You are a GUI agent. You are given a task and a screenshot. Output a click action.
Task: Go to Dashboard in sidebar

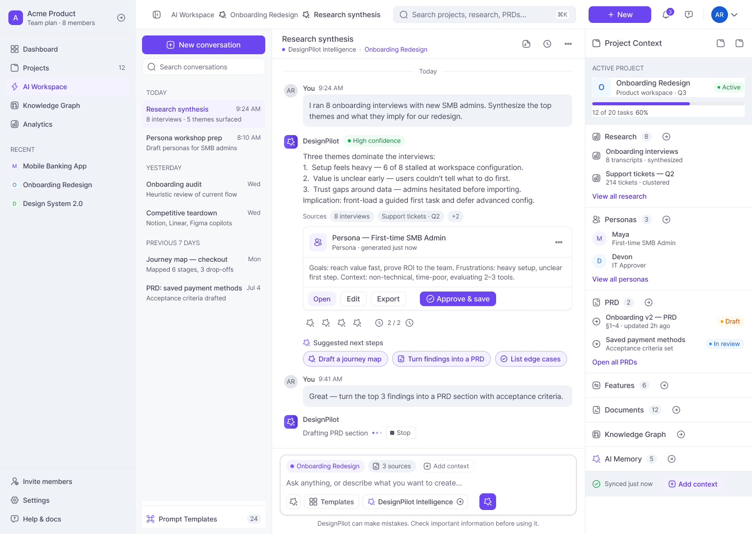(x=68, y=49)
